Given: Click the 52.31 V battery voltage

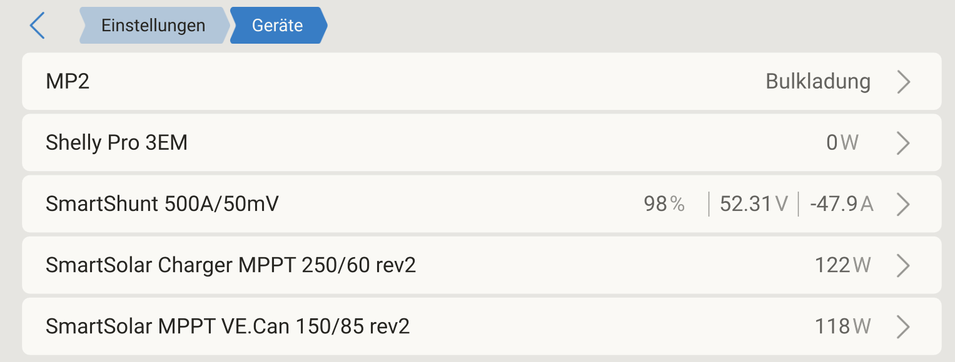Looking at the screenshot, I should click(754, 204).
